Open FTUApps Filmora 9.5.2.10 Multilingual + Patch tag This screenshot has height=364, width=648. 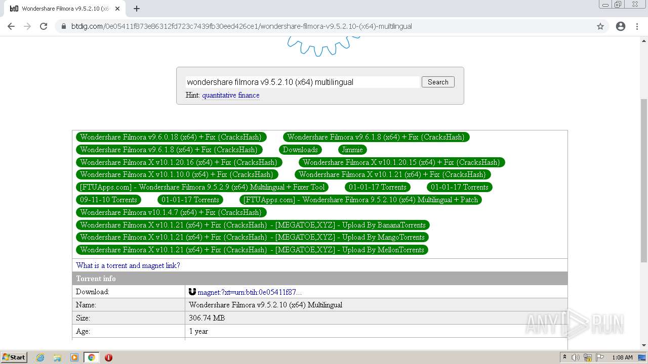pos(361,200)
